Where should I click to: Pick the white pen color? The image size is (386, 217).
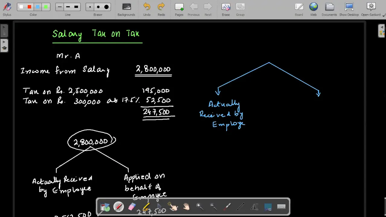click(x=21, y=7)
